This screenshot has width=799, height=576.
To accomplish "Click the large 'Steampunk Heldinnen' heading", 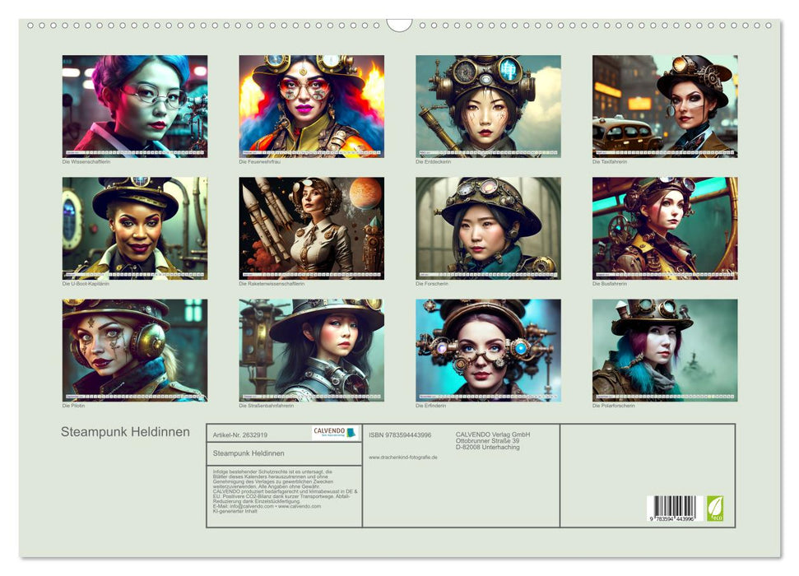I will pyautogui.click(x=125, y=432).
